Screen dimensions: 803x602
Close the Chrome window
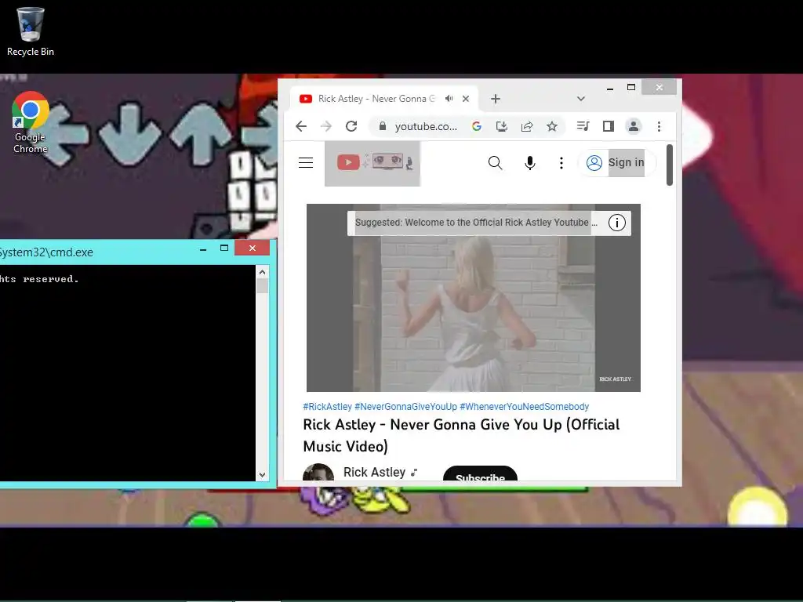tap(659, 88)
